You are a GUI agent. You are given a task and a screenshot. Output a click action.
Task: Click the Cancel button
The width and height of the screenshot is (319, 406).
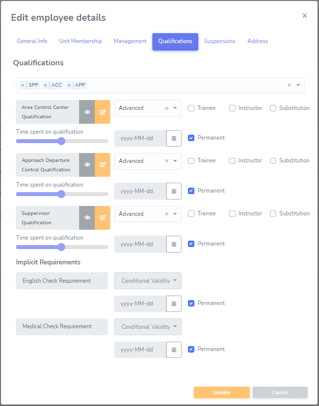280,392
